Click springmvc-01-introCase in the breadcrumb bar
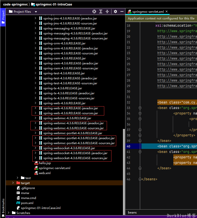 (54, 4)
